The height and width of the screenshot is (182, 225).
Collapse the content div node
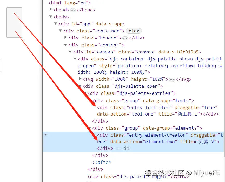click(x=65, y=45)
